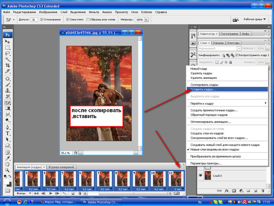
Task: Select Удалить кадры menu entry
Action: coord(227,73)
